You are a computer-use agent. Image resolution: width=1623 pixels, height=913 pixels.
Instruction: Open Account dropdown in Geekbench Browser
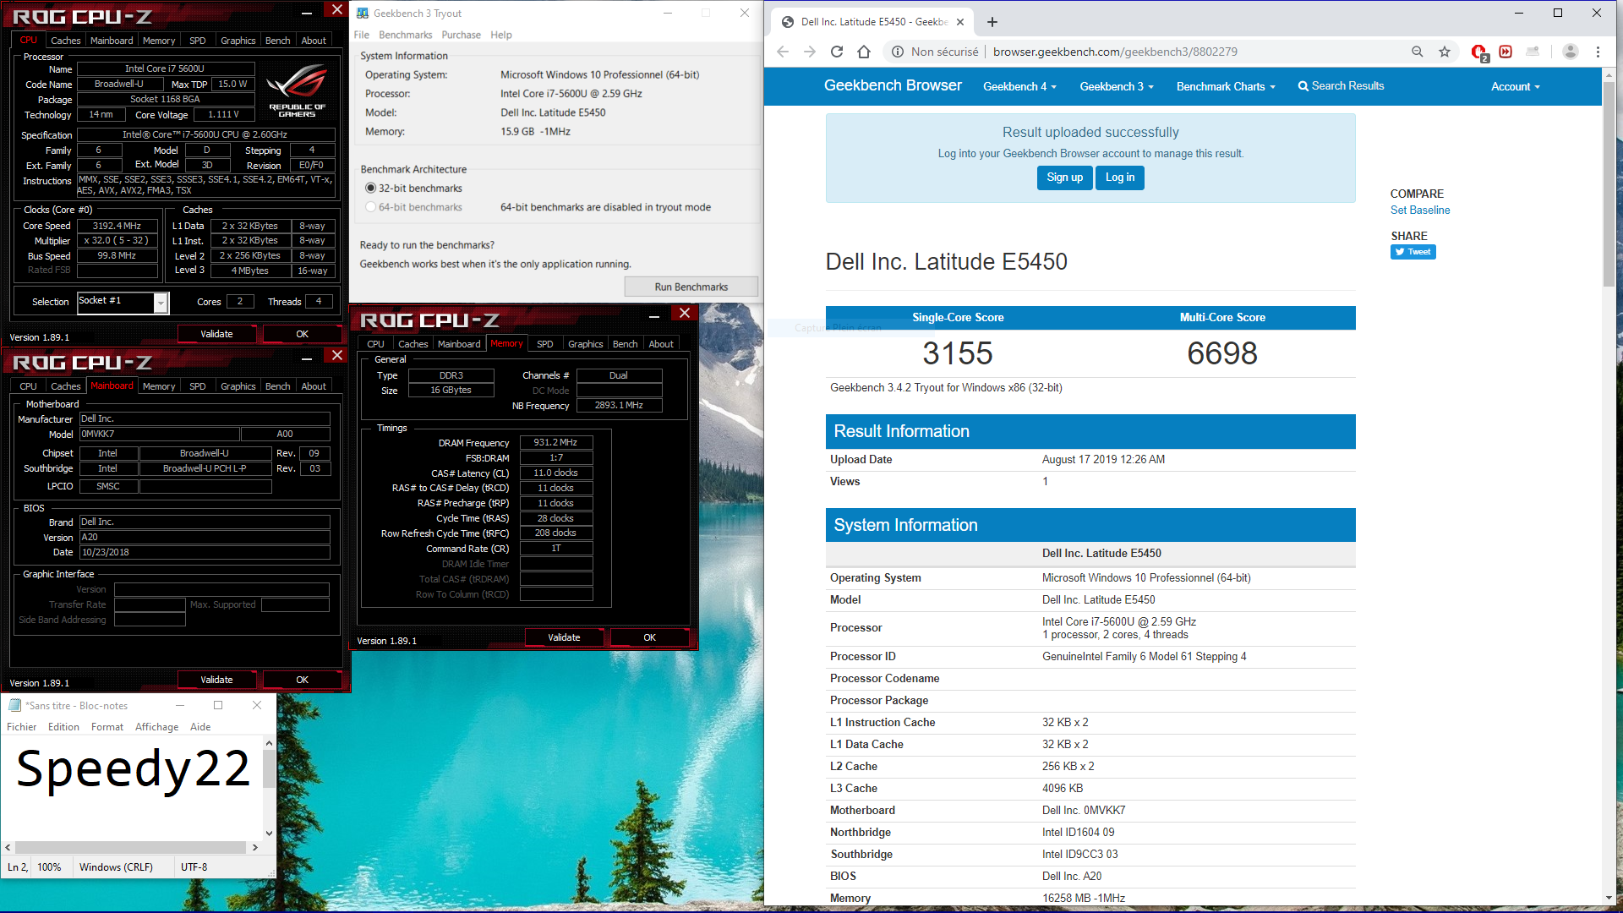1515,86
